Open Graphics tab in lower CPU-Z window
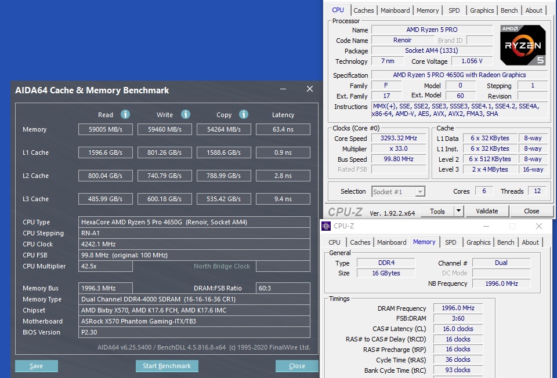The width and height of the screenshot is (557, 378). coord(478,242)
